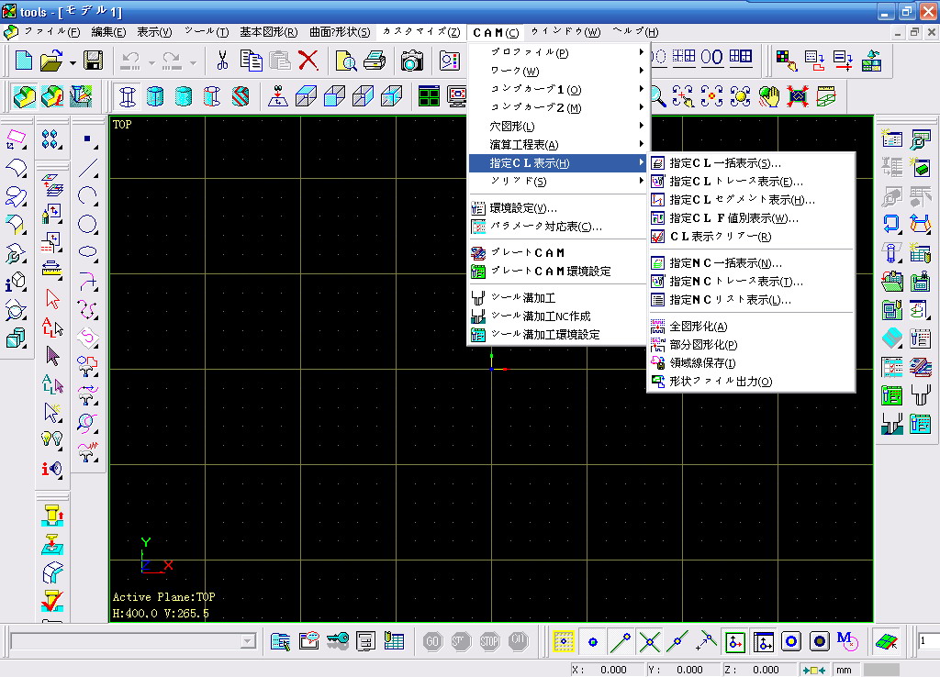Launch プレートCAM entry
Viewport: 940px width, 677px height.
pyautogui.click(x=556, y=253)
